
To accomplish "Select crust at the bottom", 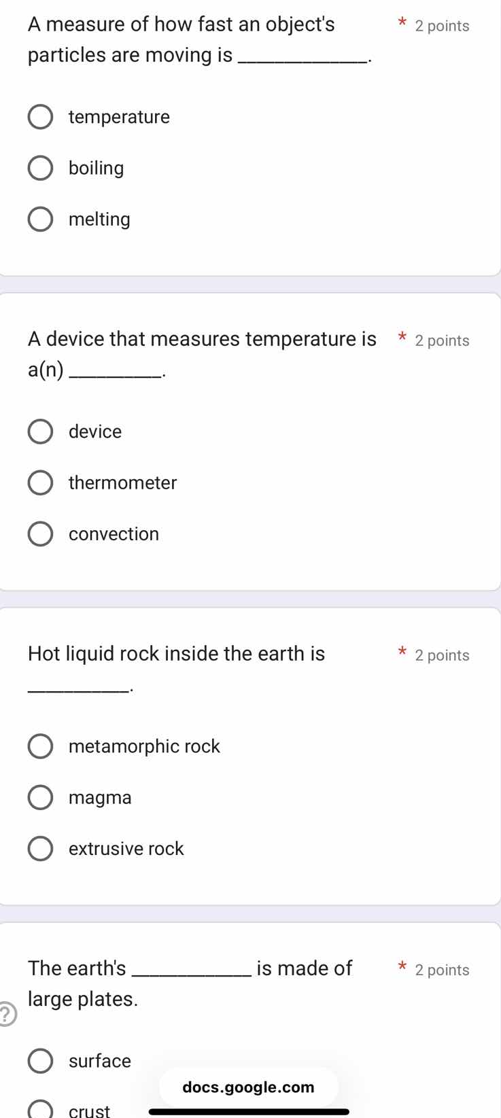I will [40, 1110].
